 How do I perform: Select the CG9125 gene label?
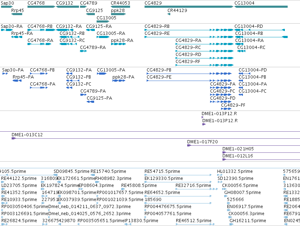click(x=94, y=10)
